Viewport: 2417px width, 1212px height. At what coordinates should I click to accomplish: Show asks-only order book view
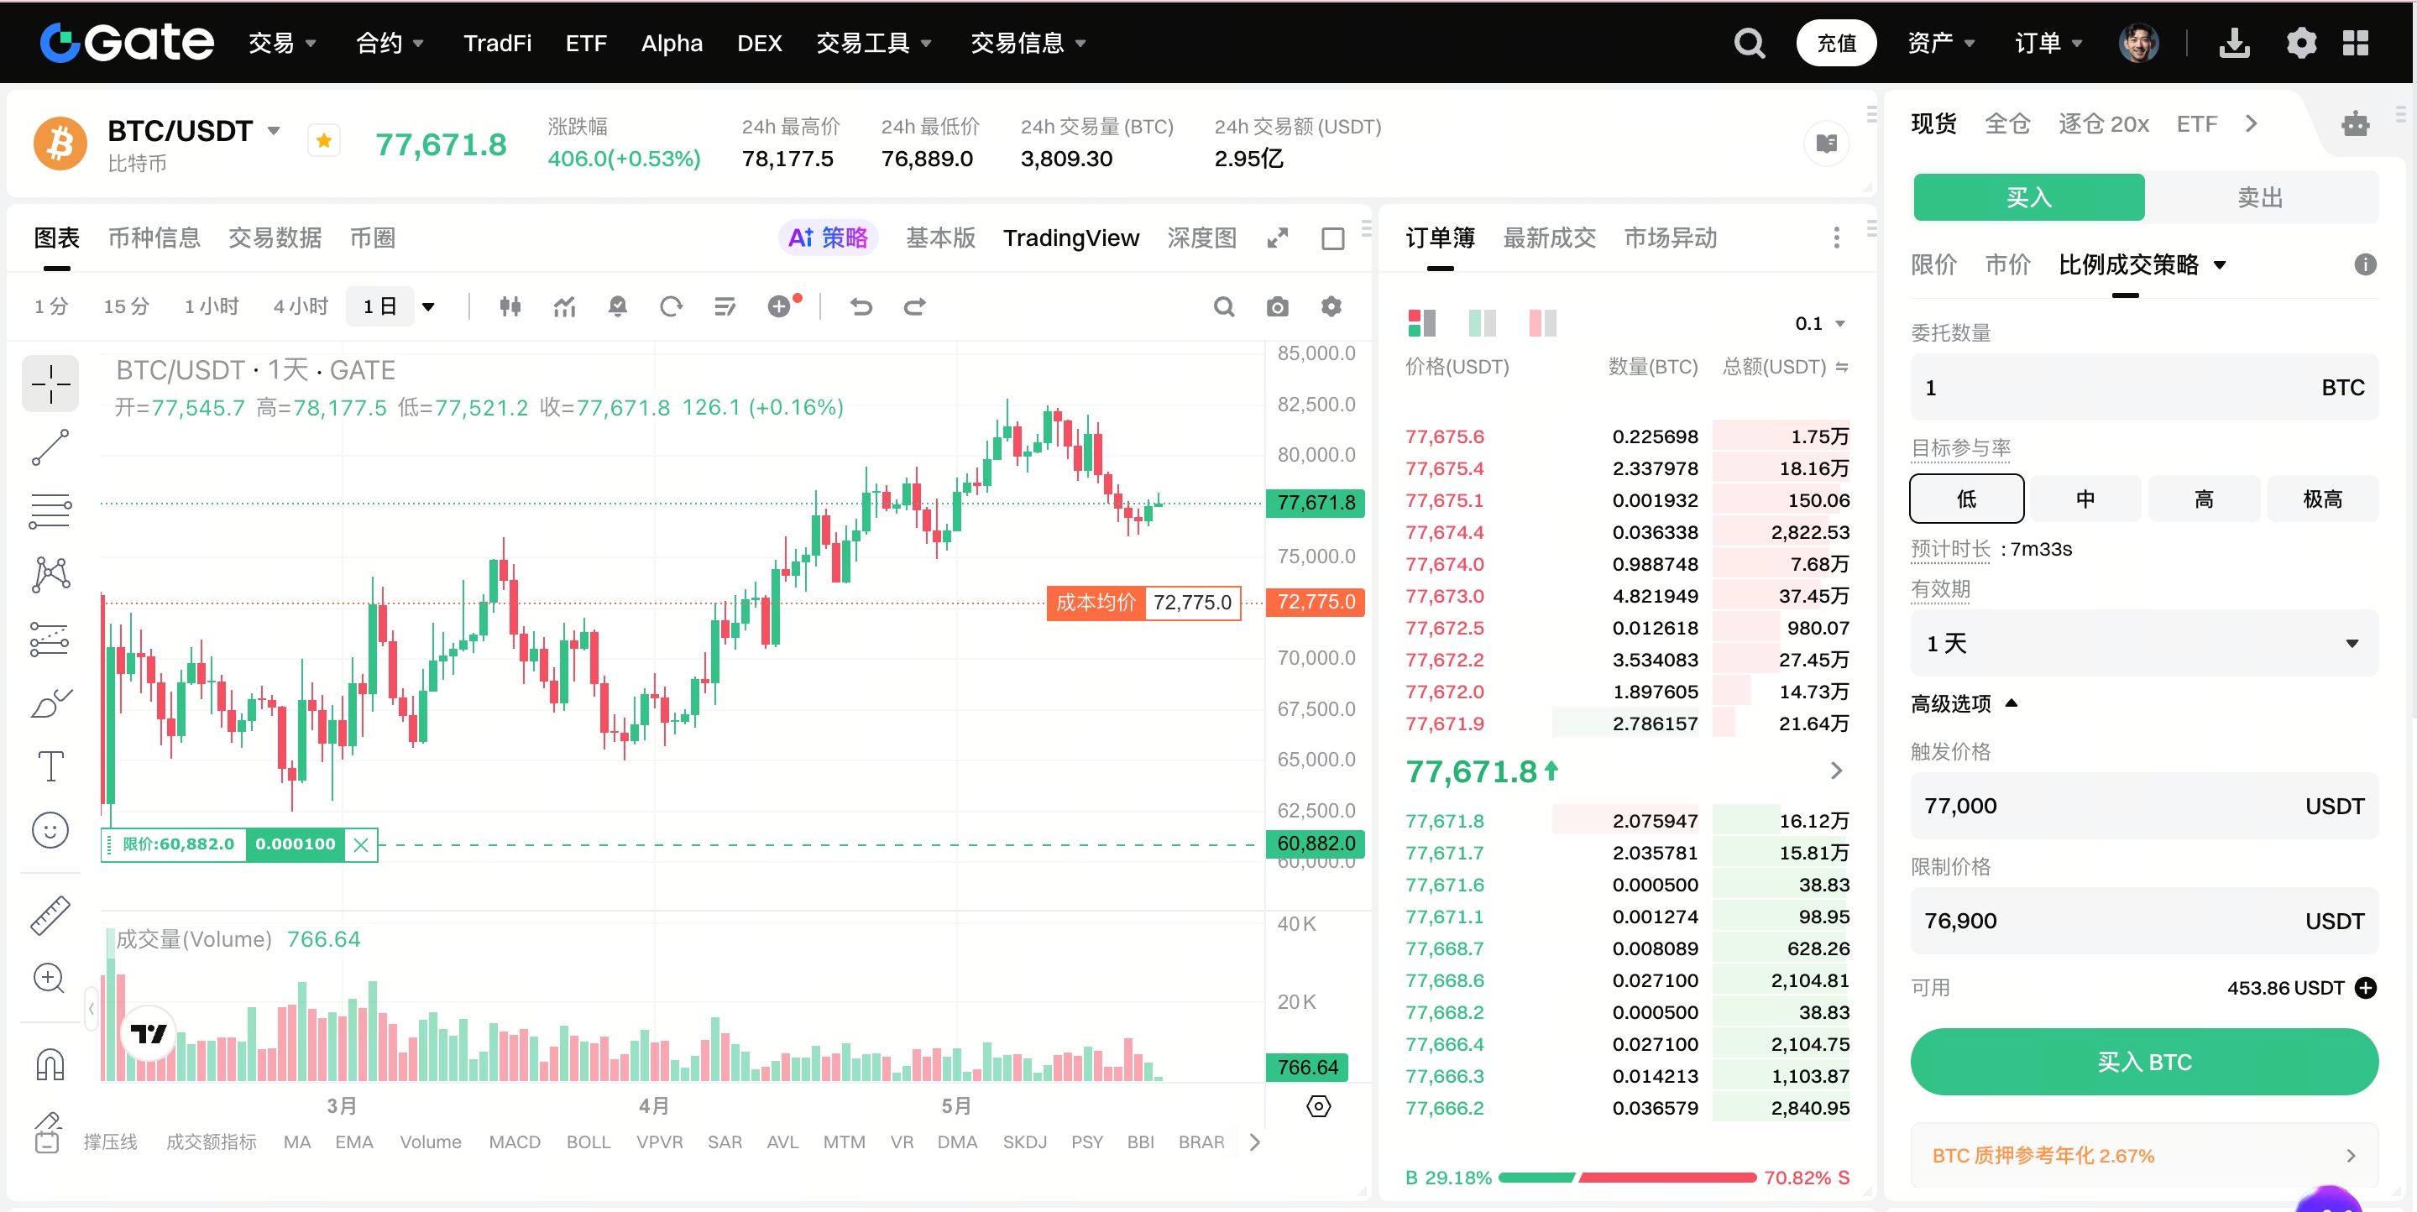1542,322
